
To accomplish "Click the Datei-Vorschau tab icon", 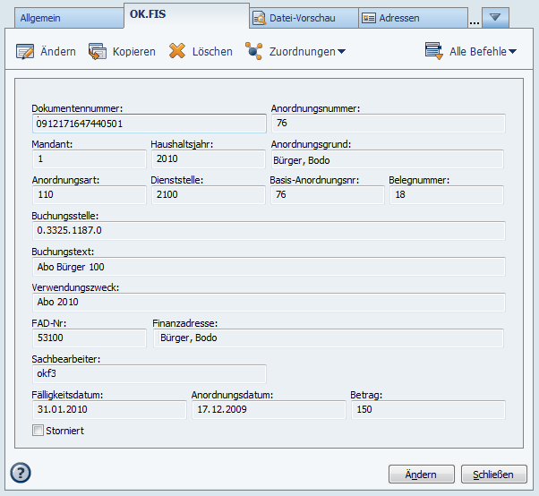I will click(x=259, y=18).
